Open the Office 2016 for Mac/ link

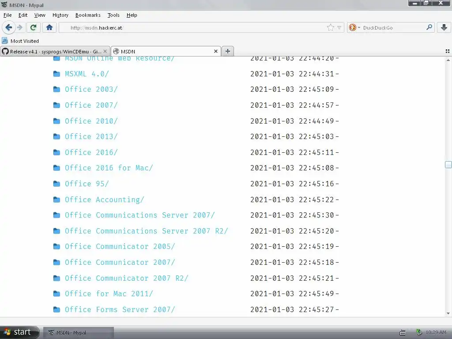coord(109,168)
